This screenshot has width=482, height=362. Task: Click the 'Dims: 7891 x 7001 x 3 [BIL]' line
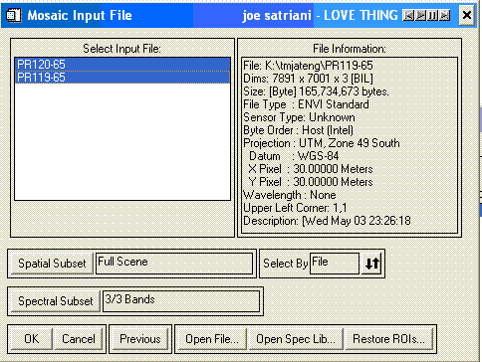tap(308, 79)
